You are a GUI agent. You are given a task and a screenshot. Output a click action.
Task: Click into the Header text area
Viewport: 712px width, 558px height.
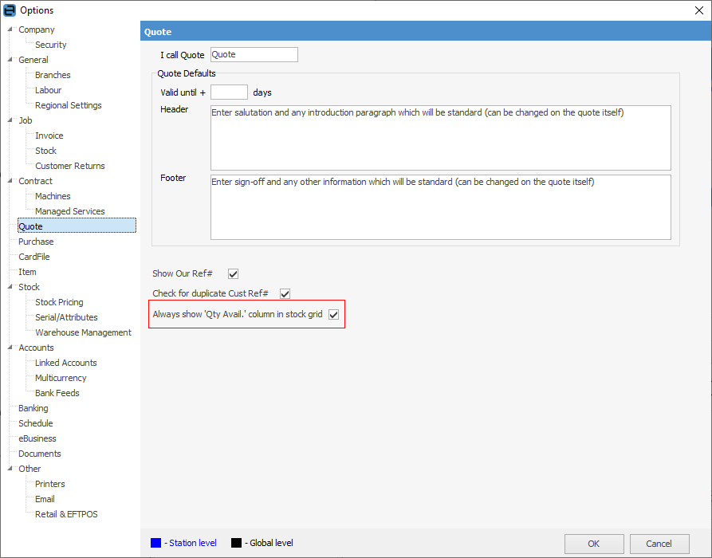tap(440, 138)
